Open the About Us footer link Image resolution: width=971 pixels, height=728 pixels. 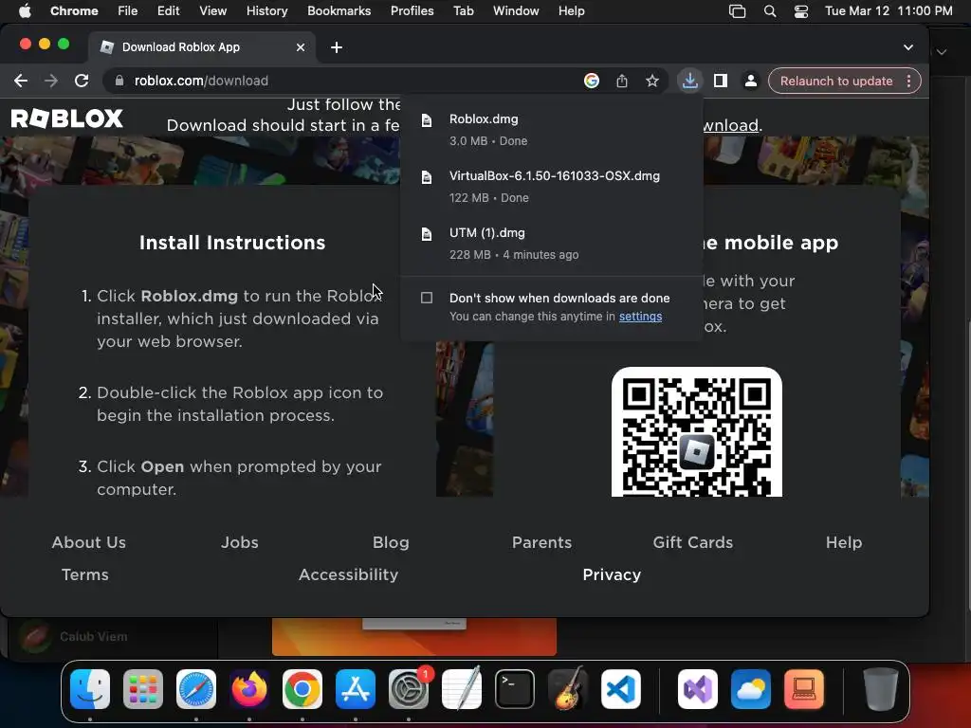coord(88,542)
